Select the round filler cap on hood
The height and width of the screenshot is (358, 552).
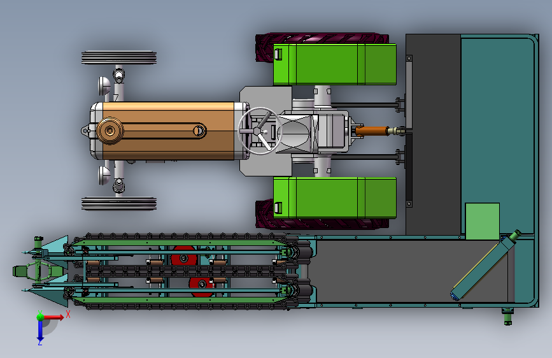[110, 131]
